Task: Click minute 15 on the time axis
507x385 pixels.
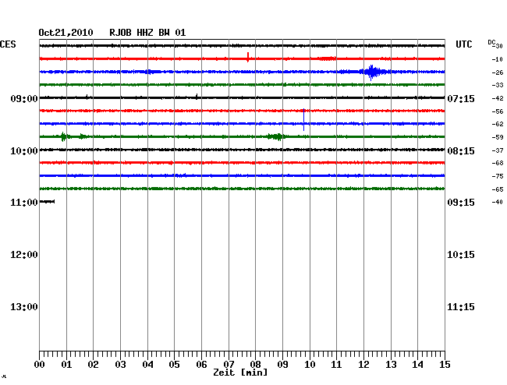Action: (x=445, y=364)
